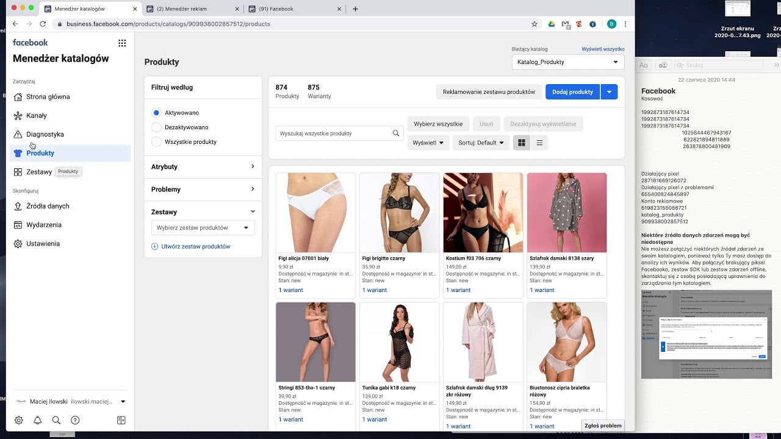This screenshot has height=439, width=781.
Task: Open the Wybierz zestaw produktów dropdown
Action: (203, 228)
